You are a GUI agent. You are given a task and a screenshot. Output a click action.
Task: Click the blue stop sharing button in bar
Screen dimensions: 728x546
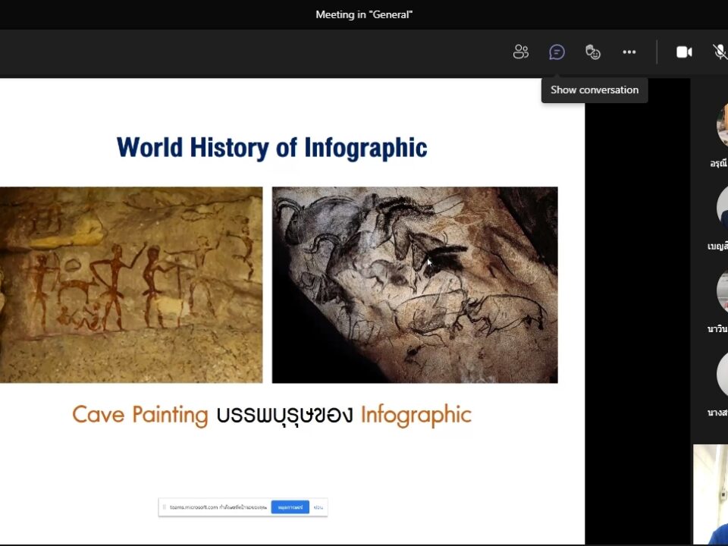point(290,507)
